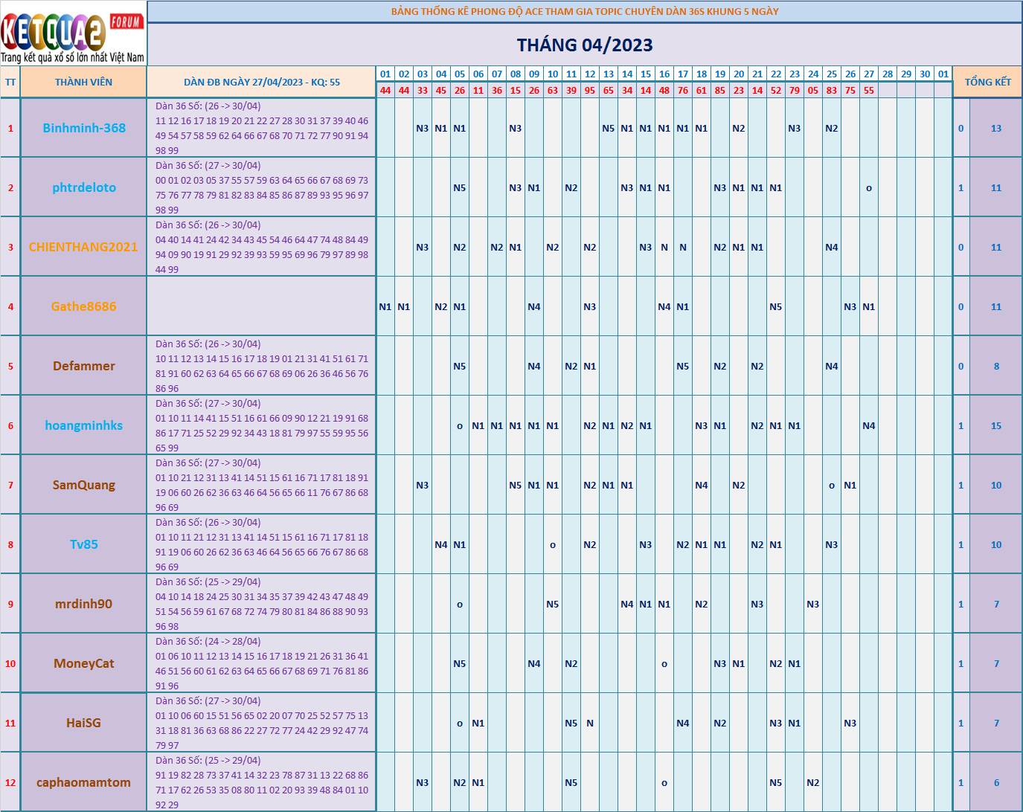Click total 13 in Binhminh-368 row
This screenshot has height=812, width=1023.
pyautogui.click(x=996, y=128)
